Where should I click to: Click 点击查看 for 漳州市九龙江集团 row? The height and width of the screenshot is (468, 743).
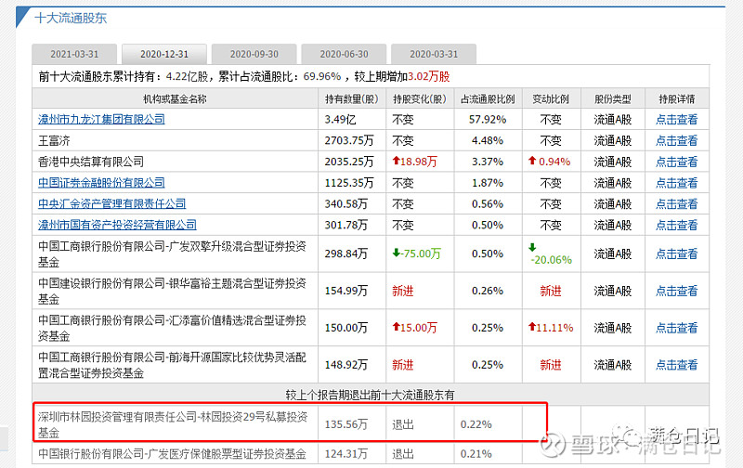click(x=677, y=120)
